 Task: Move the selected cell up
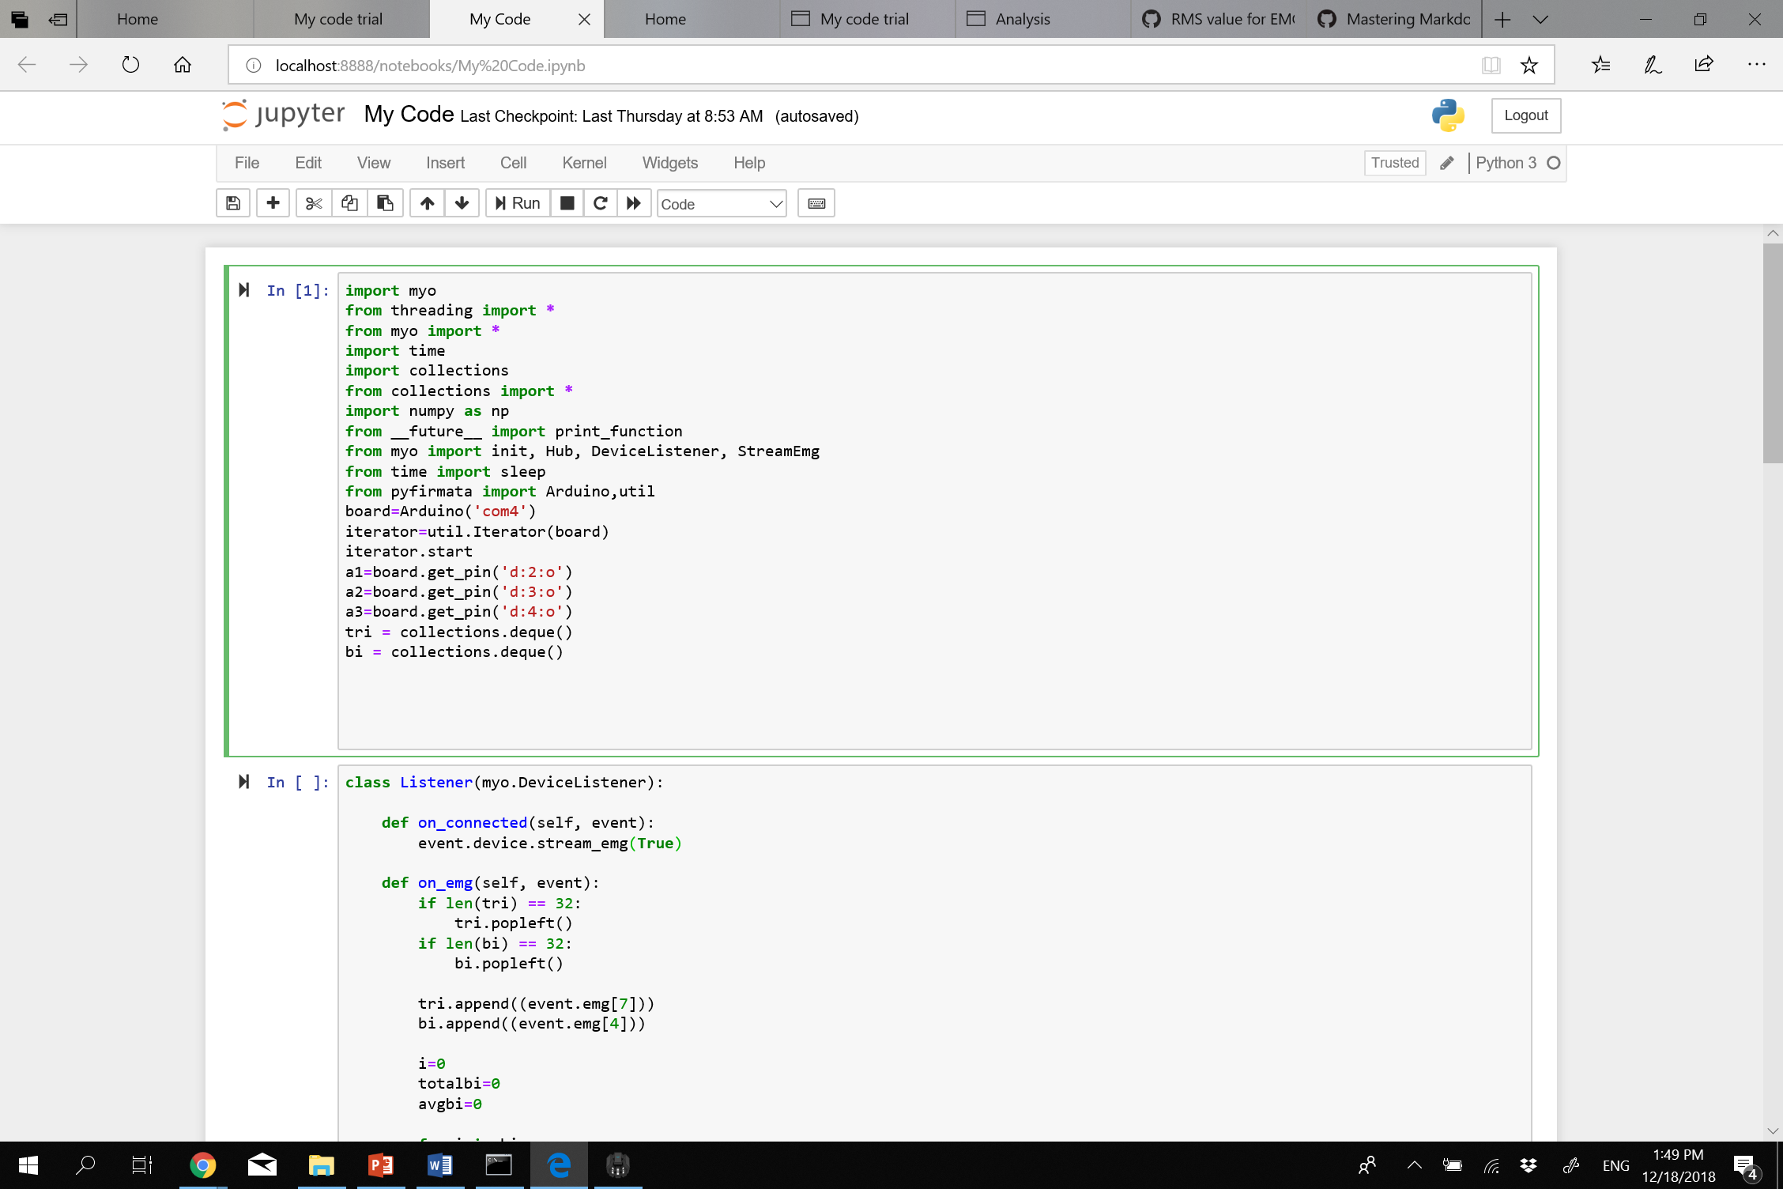(427, 203)
